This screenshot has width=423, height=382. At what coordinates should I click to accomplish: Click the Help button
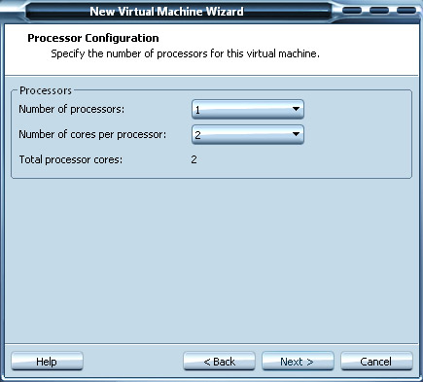click(47, 361)
